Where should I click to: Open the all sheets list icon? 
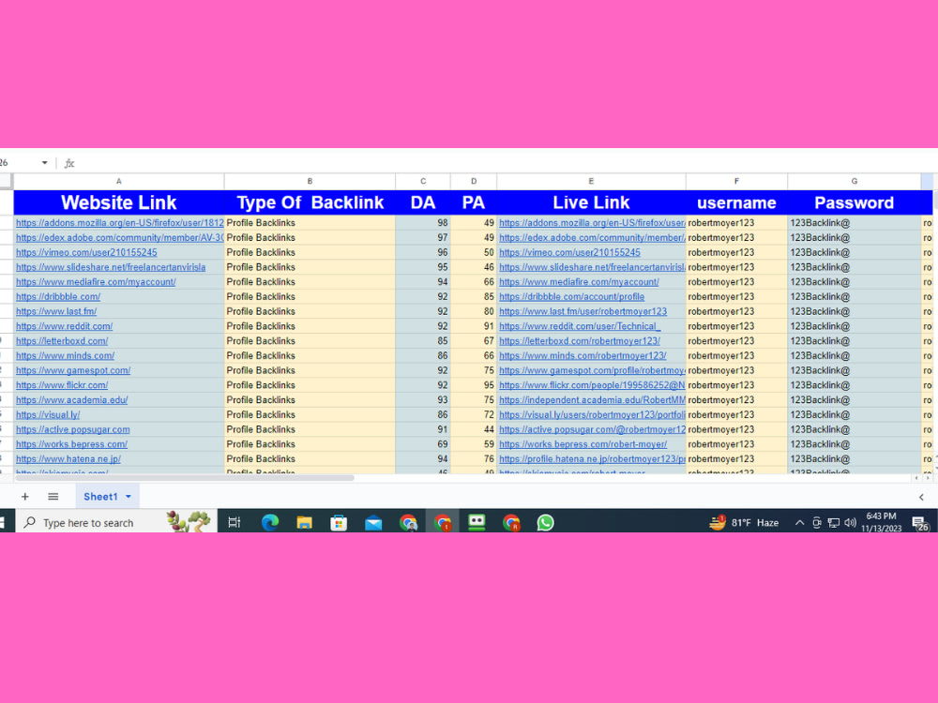click(53, 496)
